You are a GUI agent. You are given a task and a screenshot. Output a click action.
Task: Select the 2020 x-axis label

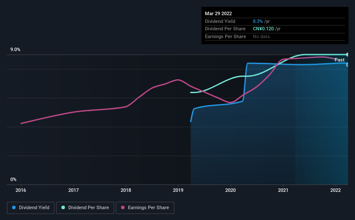[x=230, y=190]
